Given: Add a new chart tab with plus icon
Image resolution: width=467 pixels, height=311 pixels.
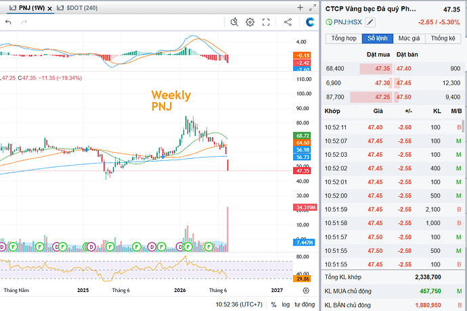Looking at the screenshot, I should pyautogui.click(x=301, y=7).
